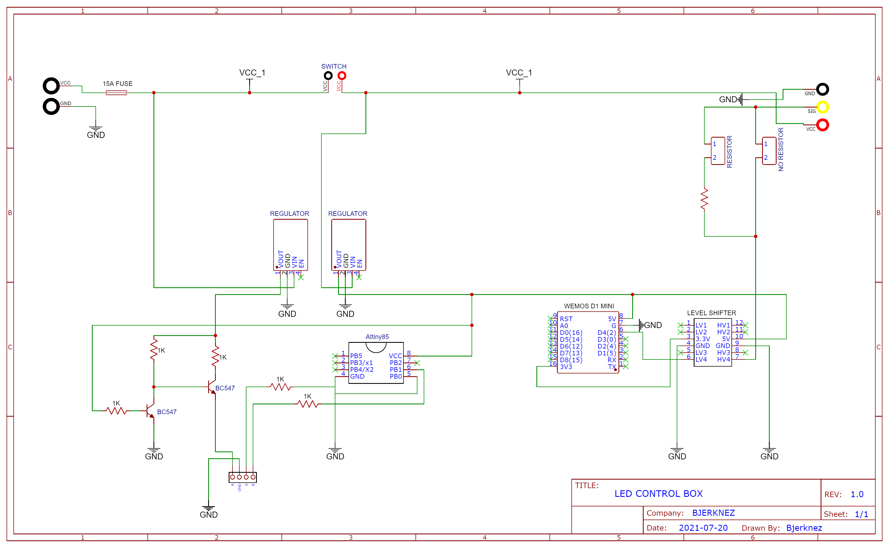Select the Attiny85 chip body
This screenshot has width=889, height=548.
pyautogui.click(x=376, y=363)
